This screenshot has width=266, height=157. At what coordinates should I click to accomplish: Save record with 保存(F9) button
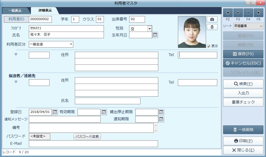click(x=243, y=54)
